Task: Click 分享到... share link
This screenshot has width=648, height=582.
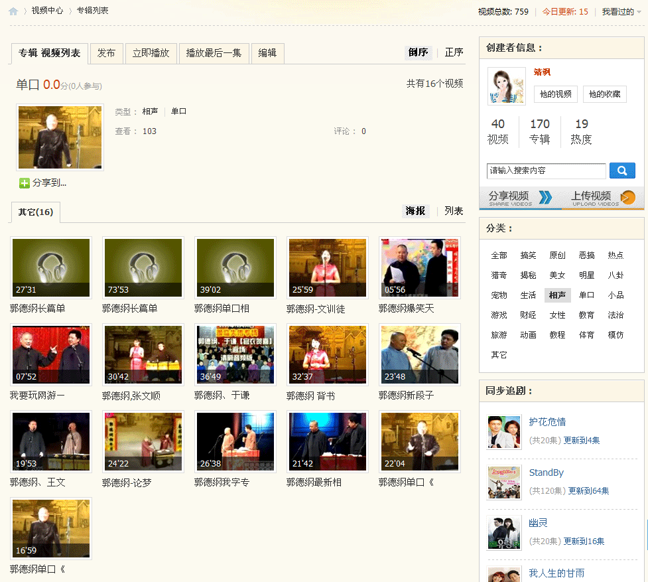Action: 49,182
